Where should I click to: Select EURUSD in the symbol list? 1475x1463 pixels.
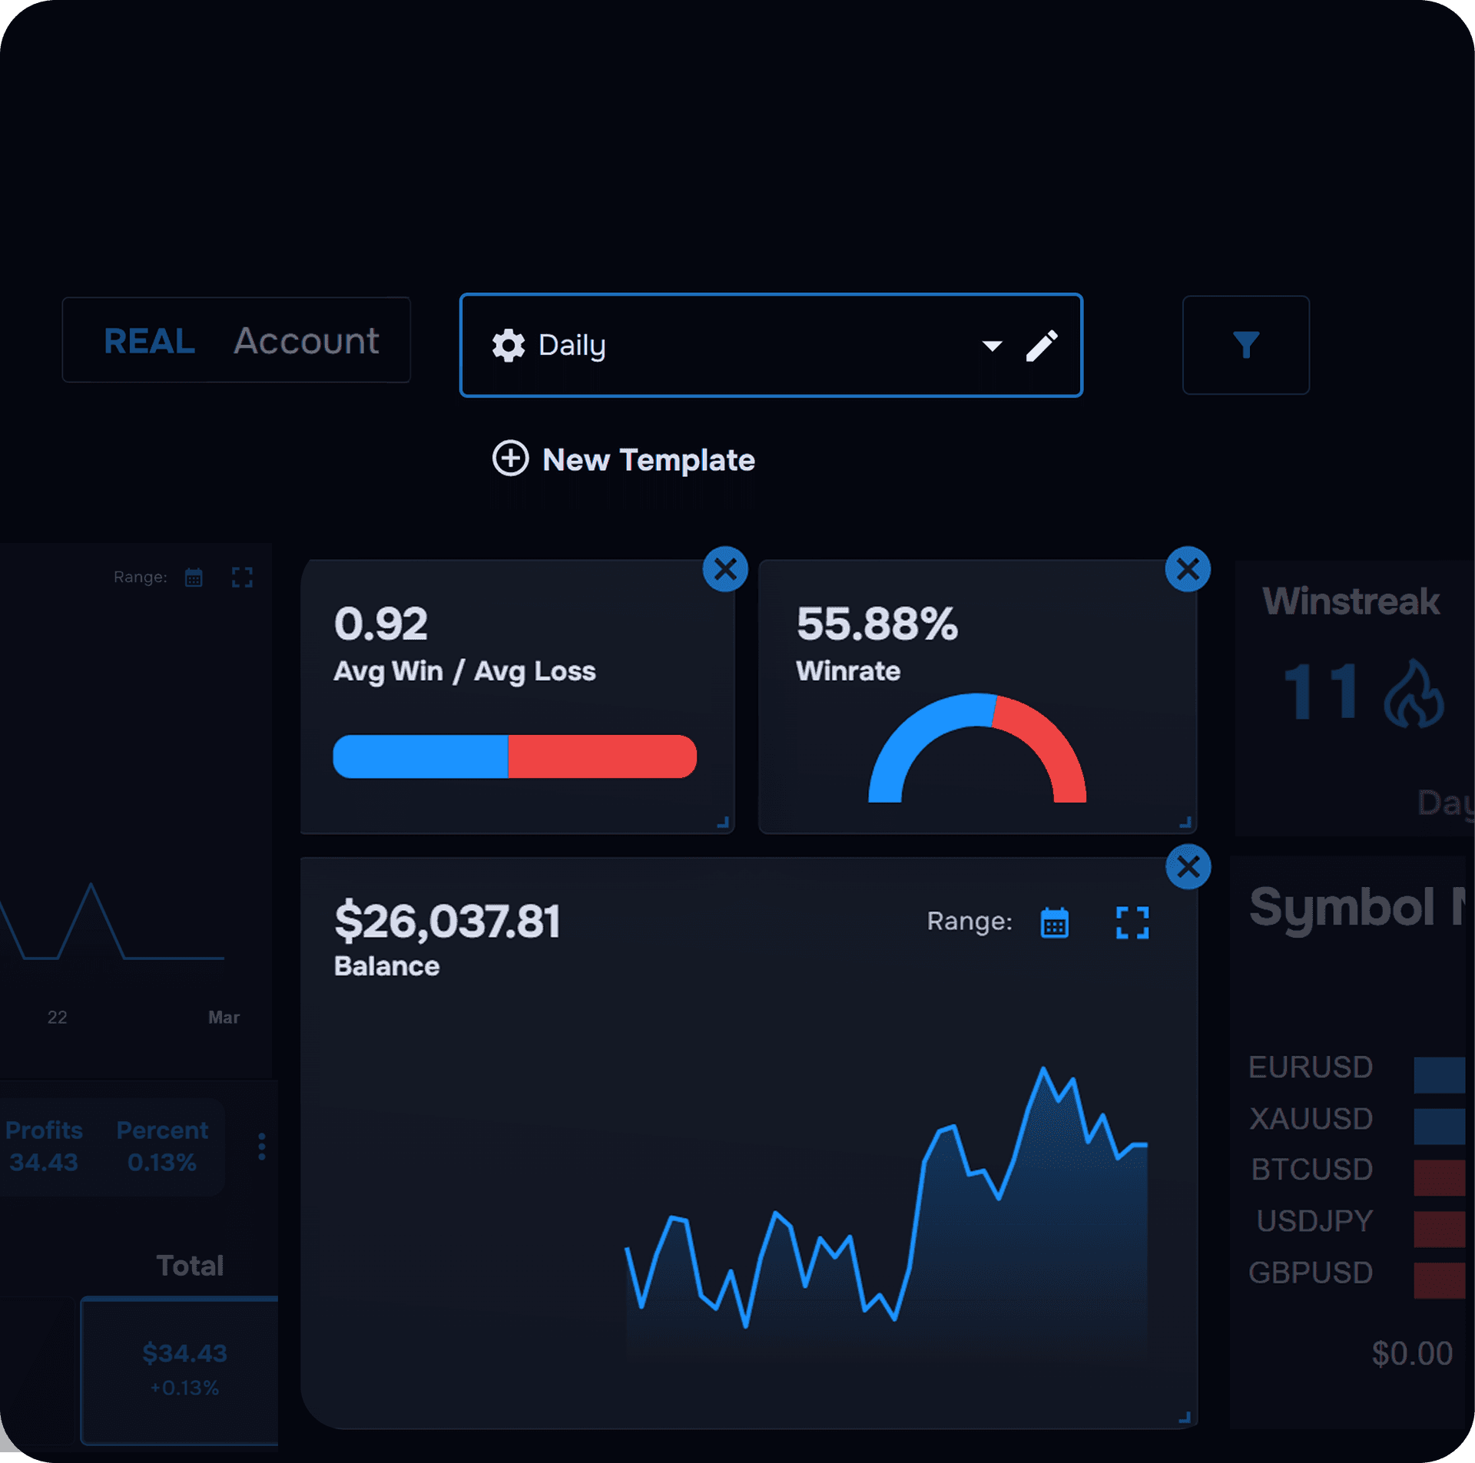(1310, 1067)
